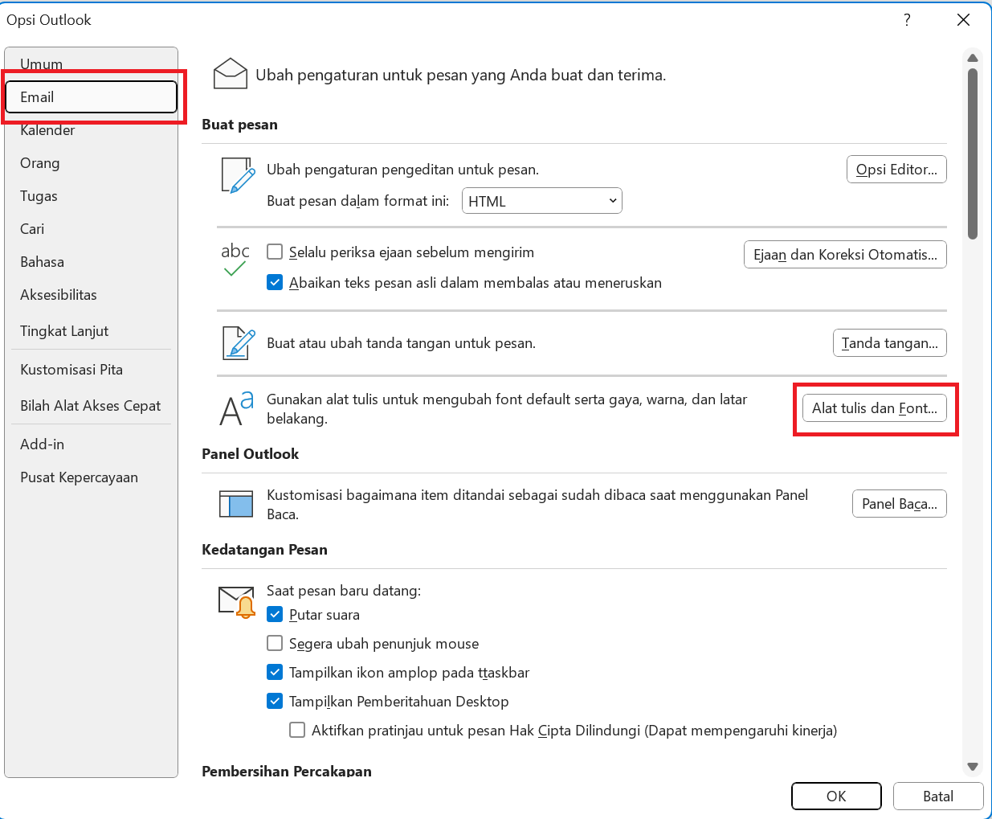Click the scrollbar up arrow
The image size is (992, 819).
click(973, 58)
